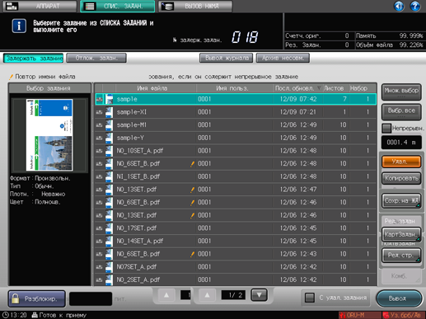Click the file icon of N0_2SET_A.pdf

(110, 280)
